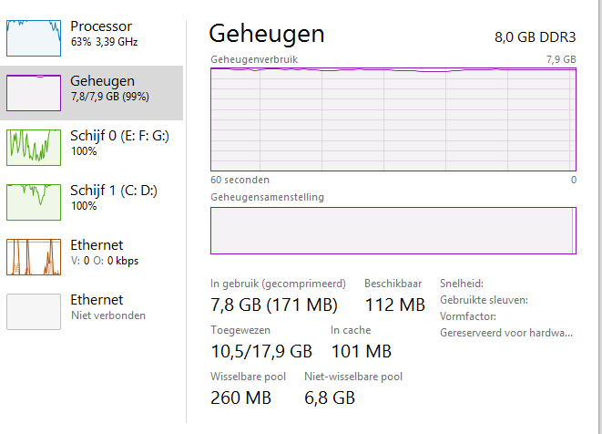This screenshot has width=602, height=434.
Task: Click the Geheugenverbruik usage graph
Action: tap(393, 119)
